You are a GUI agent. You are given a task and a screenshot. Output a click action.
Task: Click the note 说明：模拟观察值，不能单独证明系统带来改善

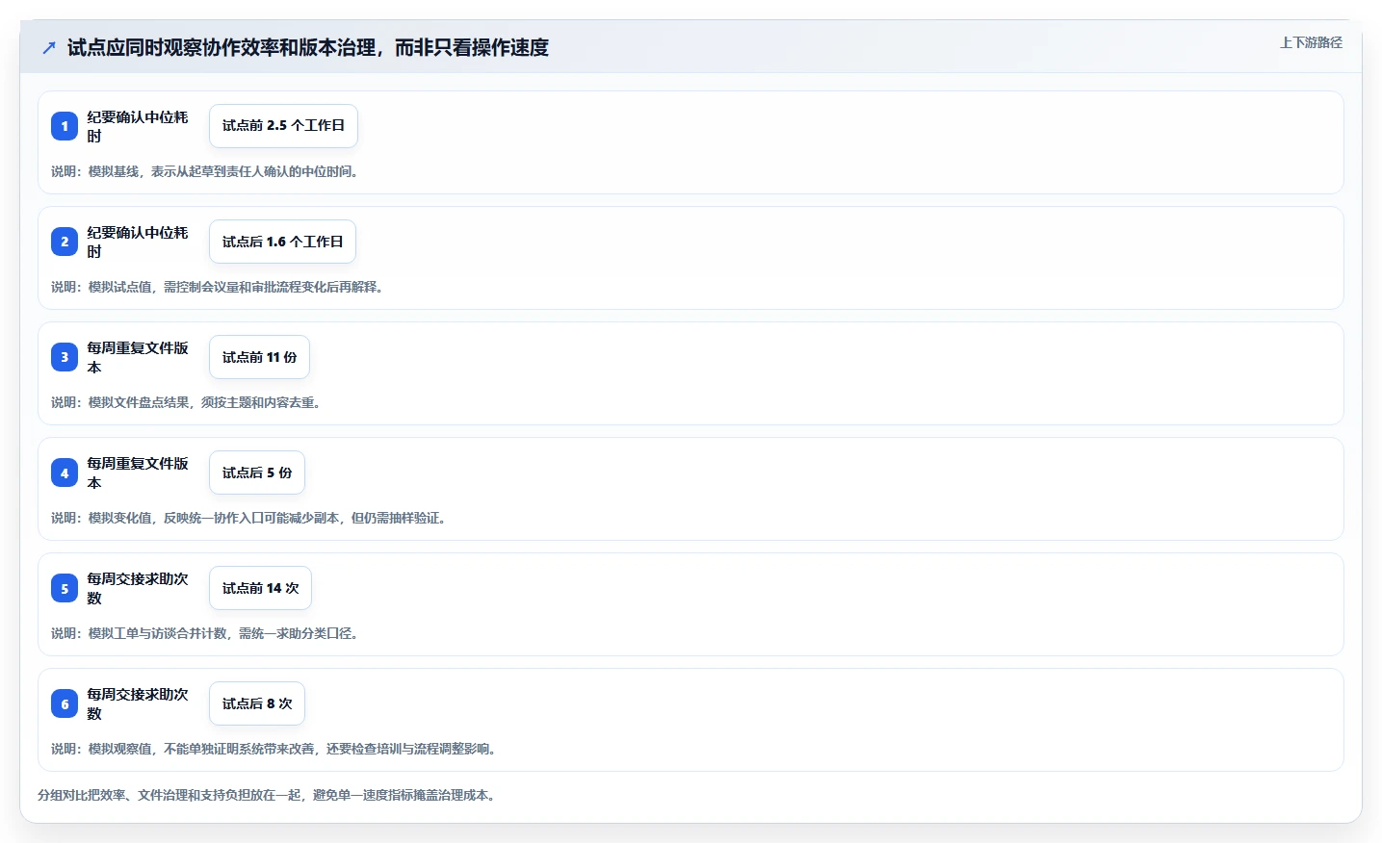(x=274, y=749)
